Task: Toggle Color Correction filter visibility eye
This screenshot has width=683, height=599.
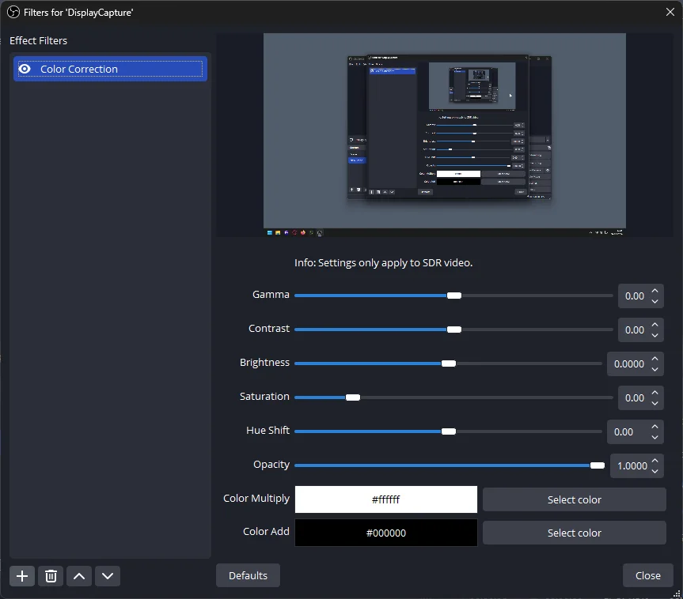Action: (25, 70)
